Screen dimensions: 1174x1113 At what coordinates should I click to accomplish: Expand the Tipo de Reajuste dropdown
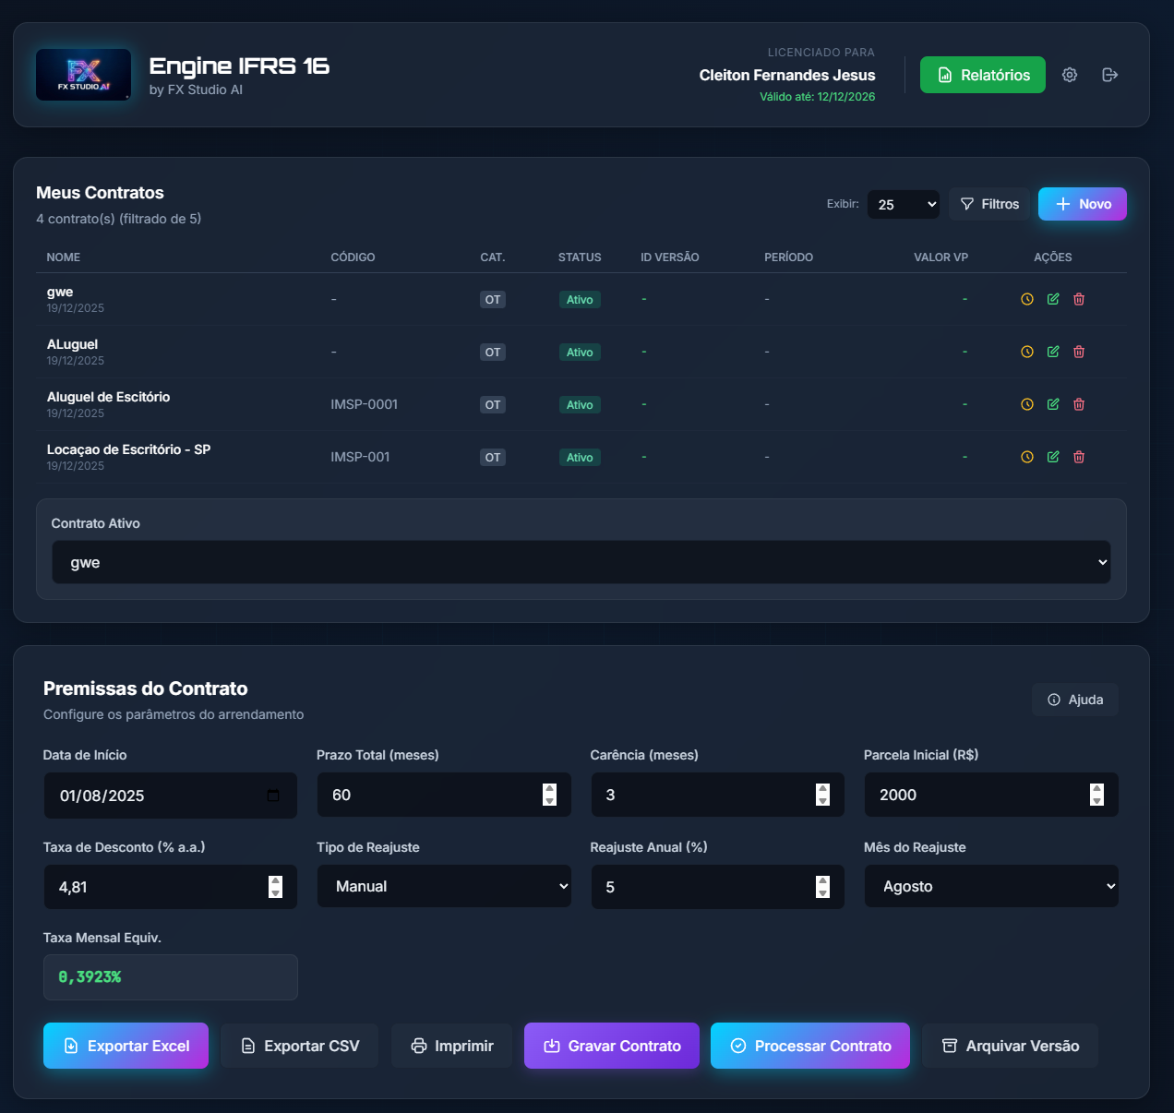[x=444, y=887]
